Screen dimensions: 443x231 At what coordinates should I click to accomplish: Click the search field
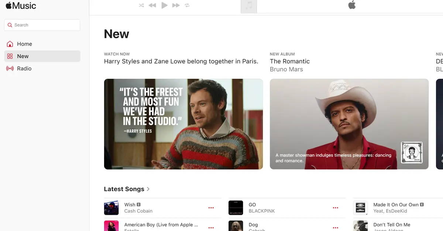(42, 25)
